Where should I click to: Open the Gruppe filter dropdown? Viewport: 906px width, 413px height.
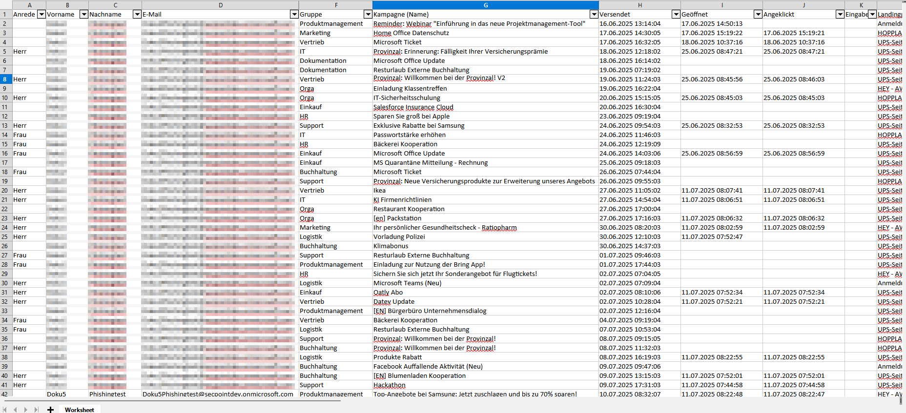(368, 15)
